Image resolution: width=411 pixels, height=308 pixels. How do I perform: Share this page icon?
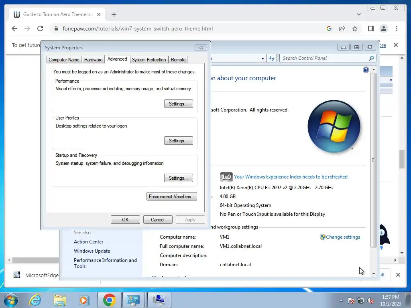(x=342, y=28)
